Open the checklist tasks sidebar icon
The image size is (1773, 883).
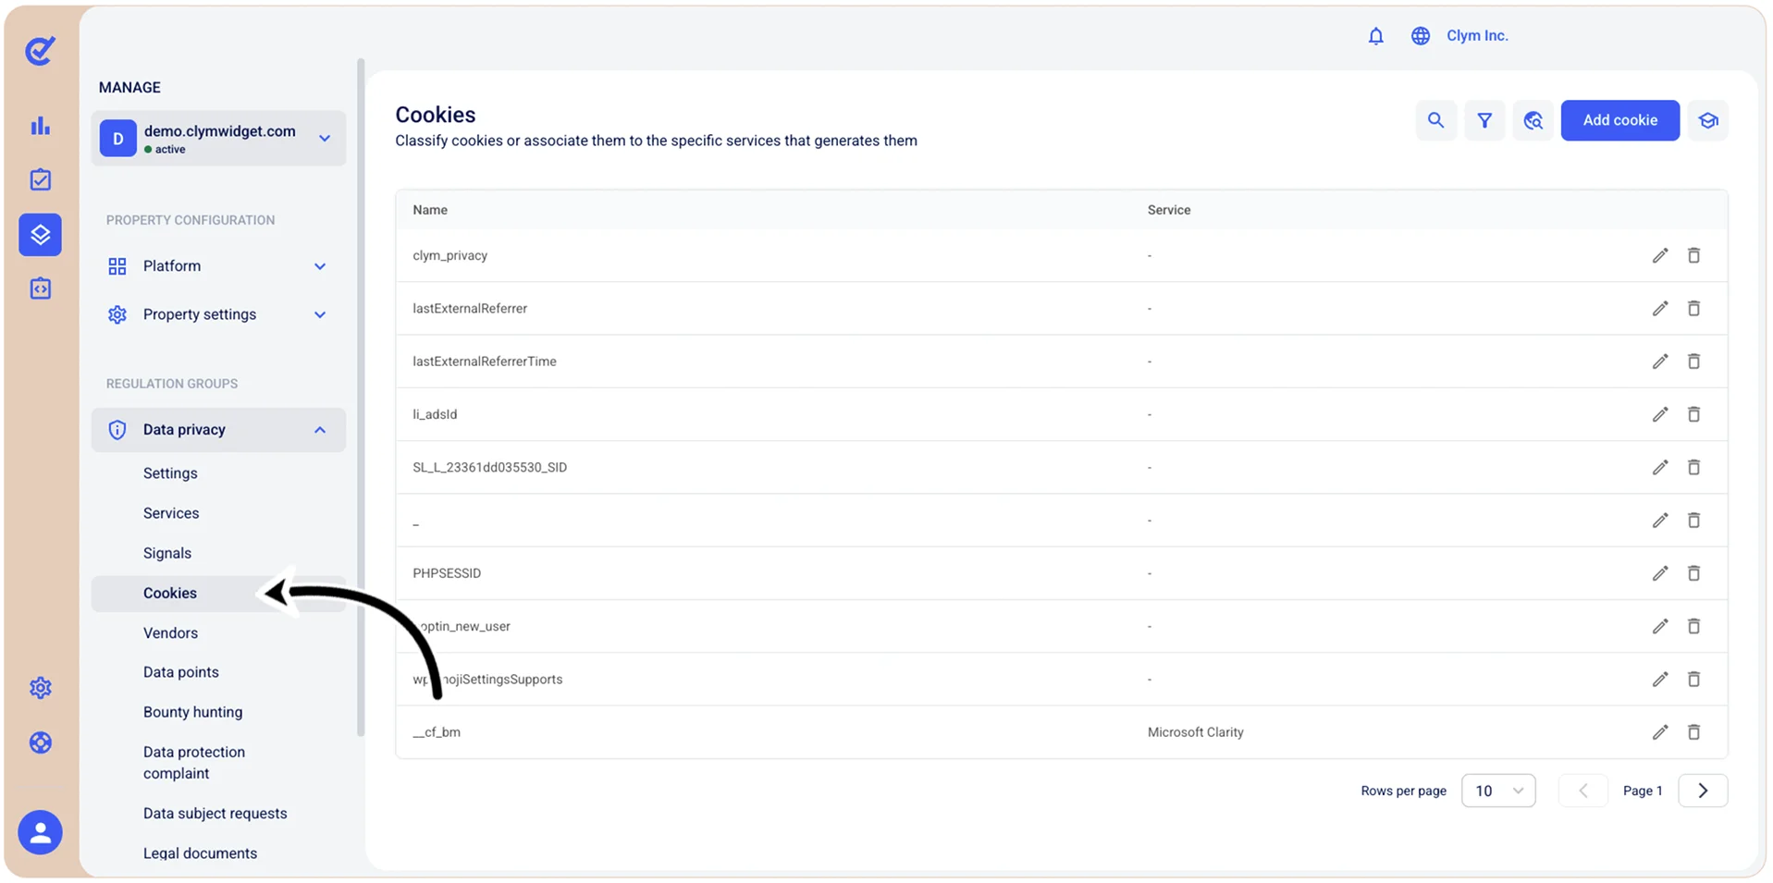40,179
